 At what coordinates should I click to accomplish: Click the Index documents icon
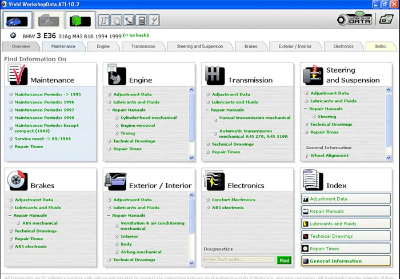[x=313, y=180]
